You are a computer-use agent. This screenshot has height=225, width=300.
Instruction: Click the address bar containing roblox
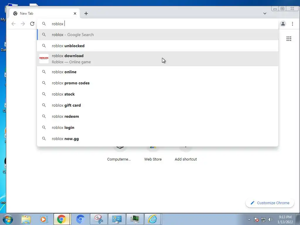158,24
